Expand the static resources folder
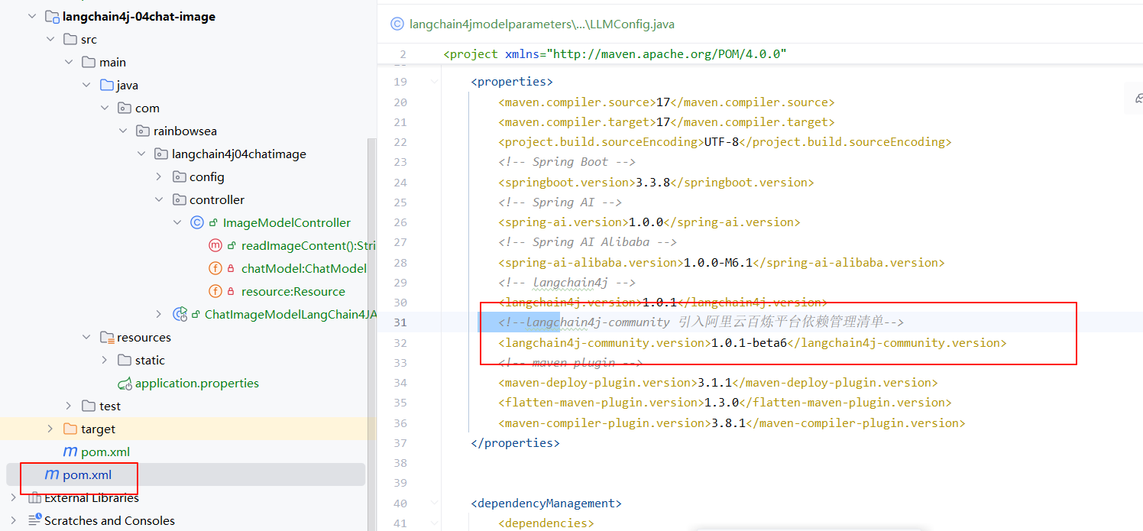Image resolution: width=1143 pixels, height=531 pixels. pos(105,361)
